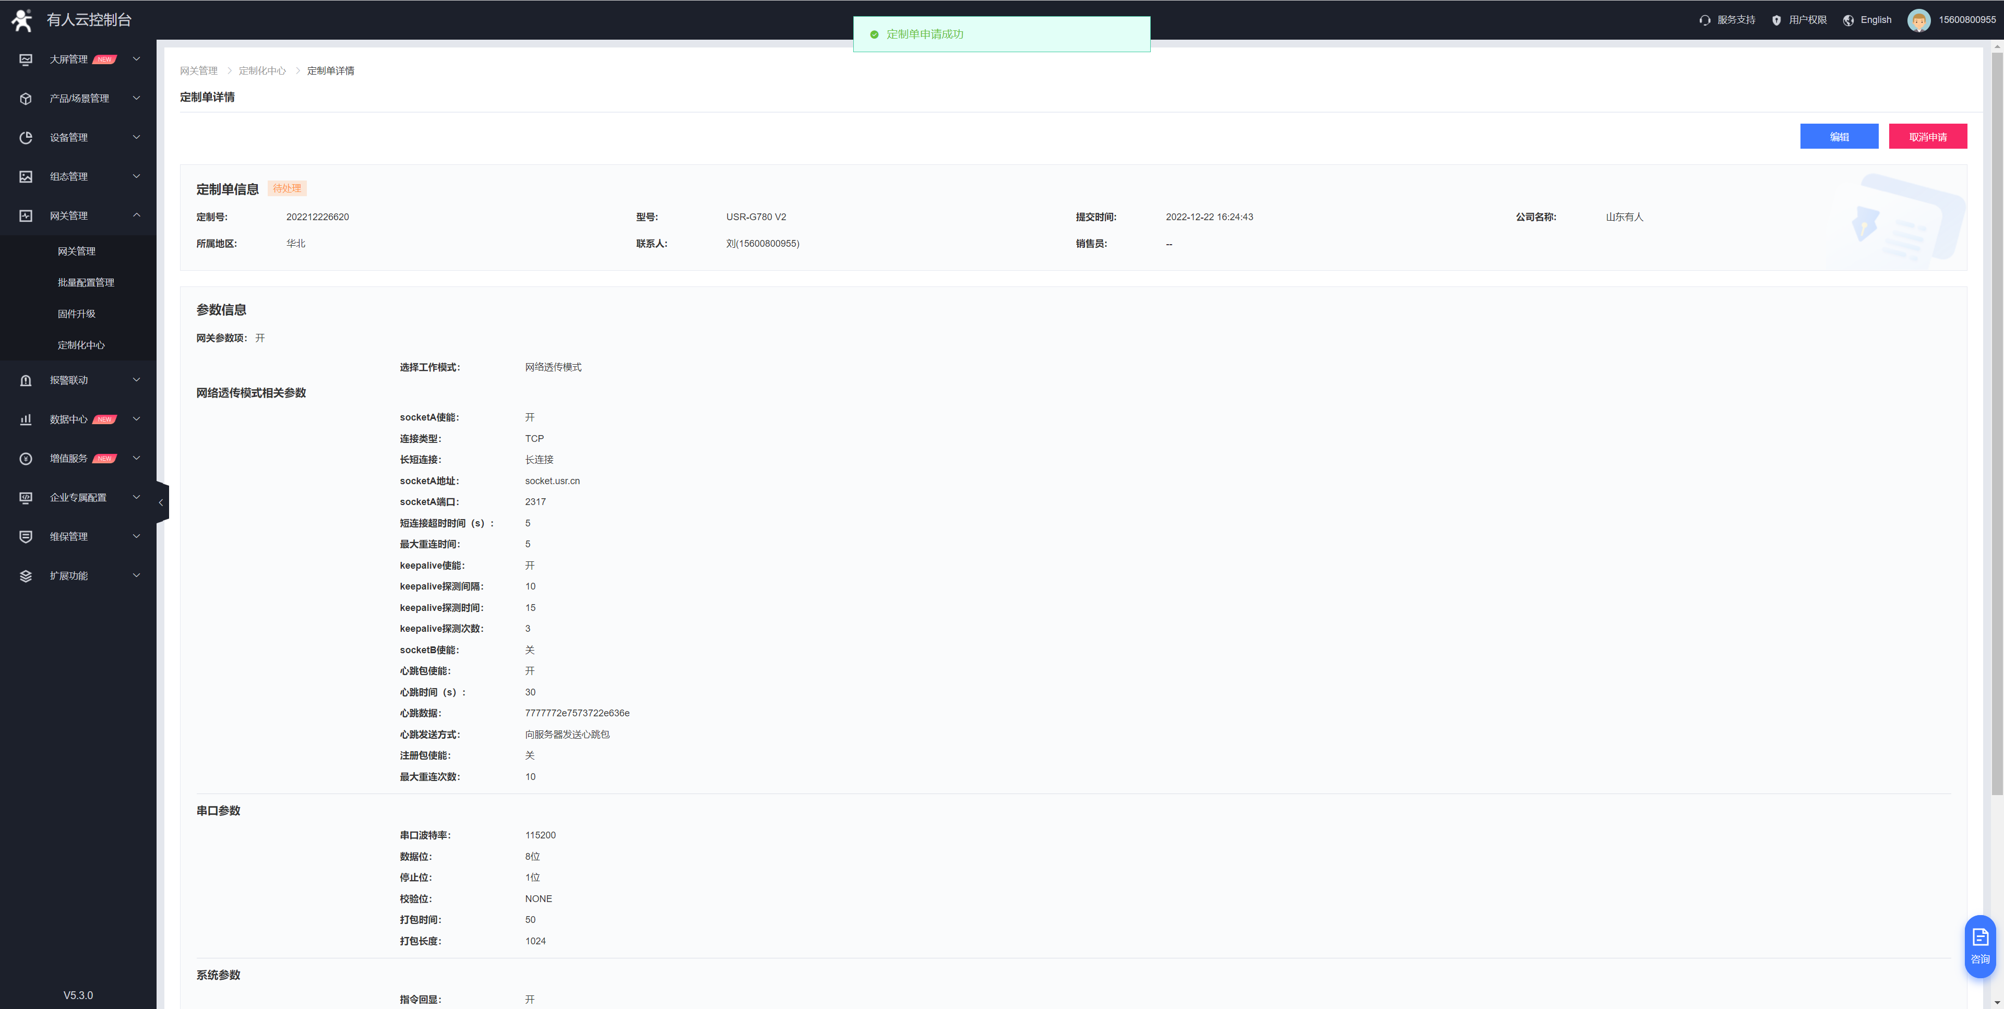Screen dimensions: 2004x1009
Task: Open account menu 15600800955
Action: click(x=1966, y=20)
